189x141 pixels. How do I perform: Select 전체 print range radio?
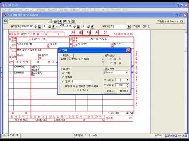coord(63,73)
